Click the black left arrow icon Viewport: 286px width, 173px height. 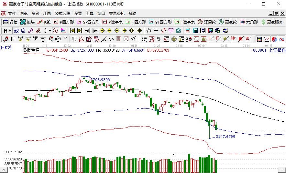[87, 31]
